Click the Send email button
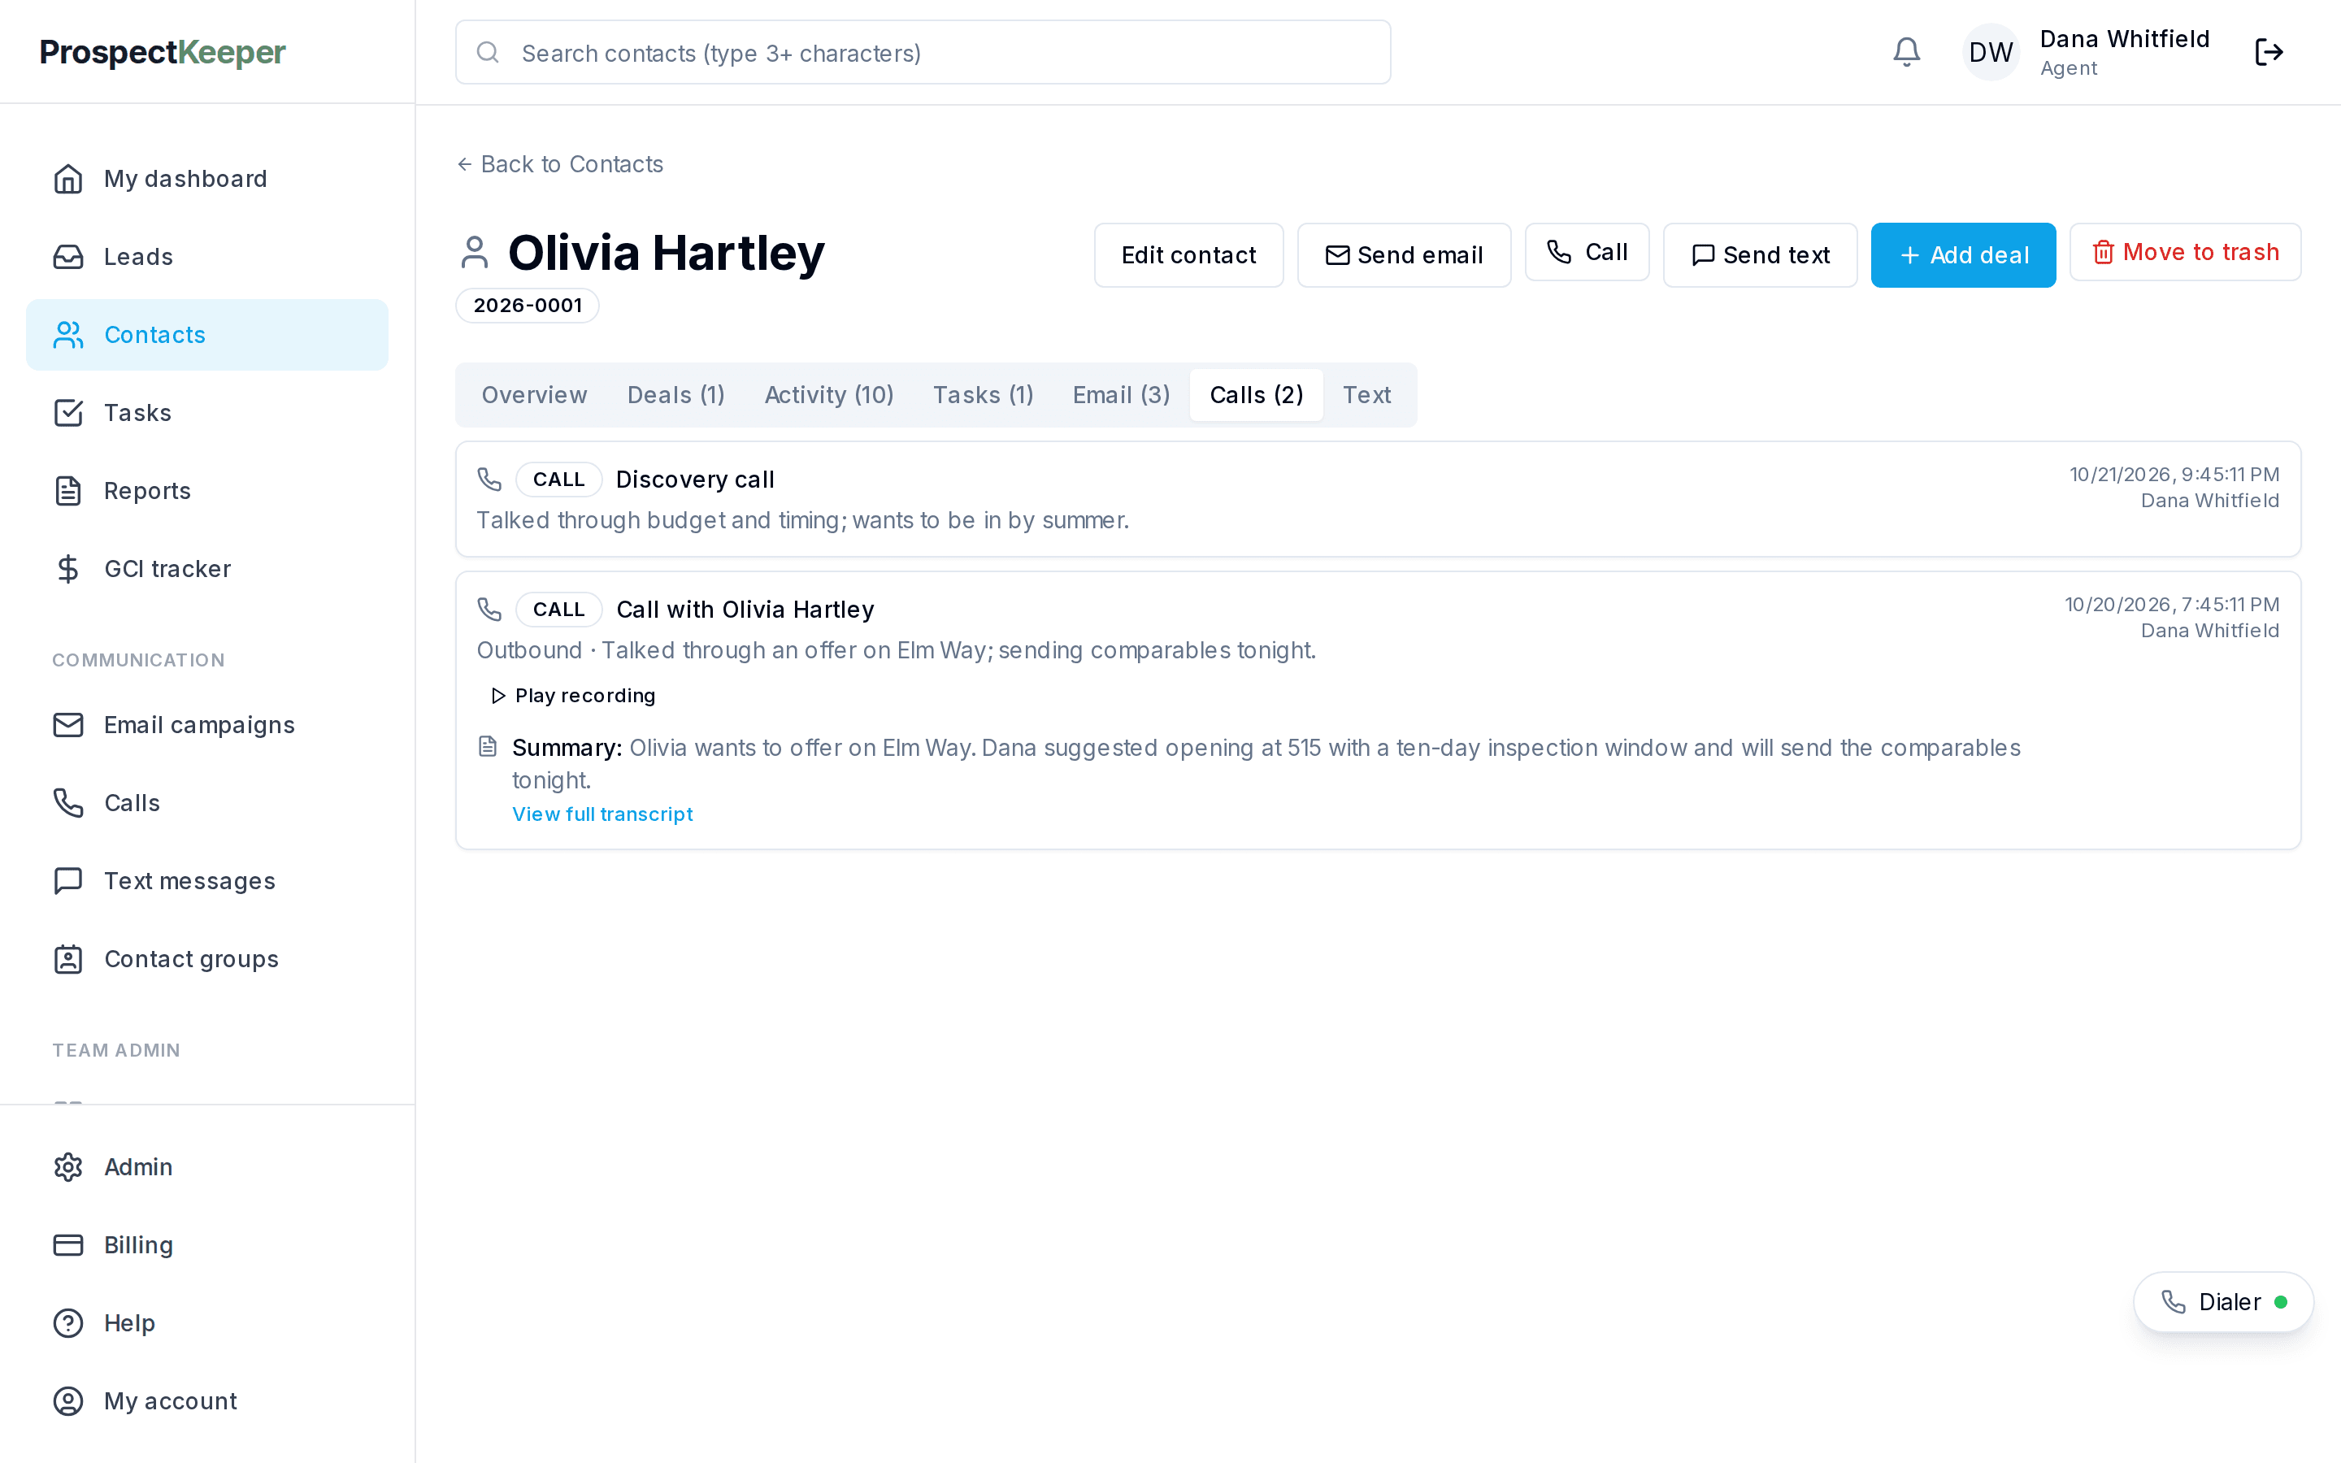The image size is (2341, 1463). pyautogui.click(x=1404, y=255)
